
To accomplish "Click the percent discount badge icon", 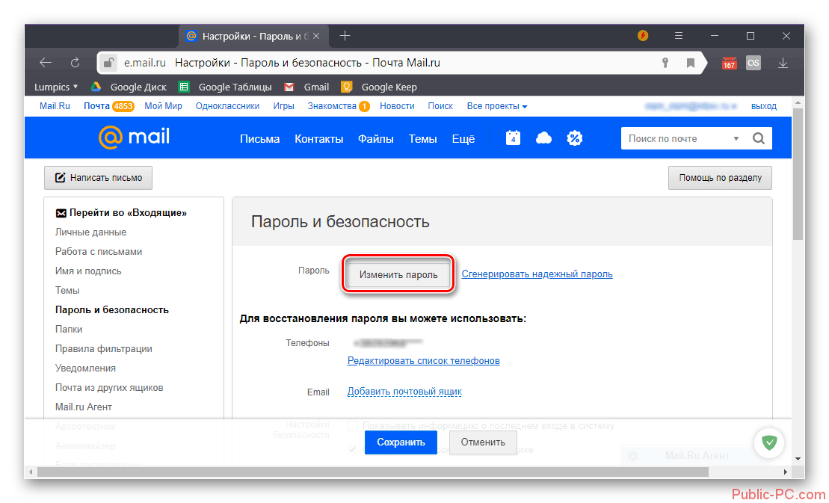I will click(574, 138).
